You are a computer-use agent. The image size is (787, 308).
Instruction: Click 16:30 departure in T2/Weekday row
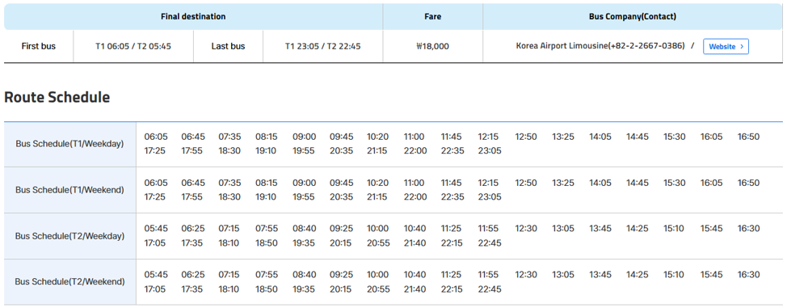point(748,229)
